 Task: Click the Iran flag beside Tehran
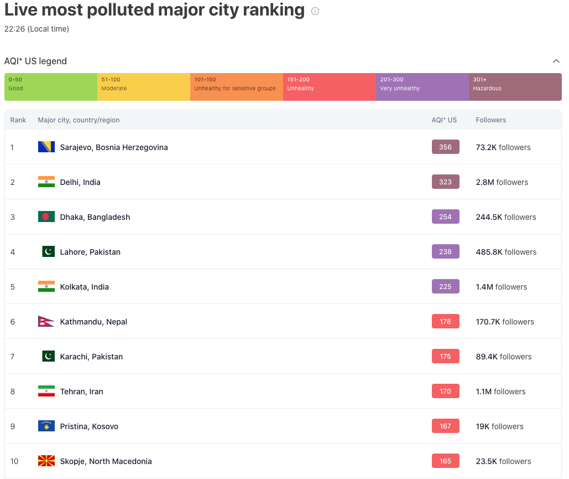(46, 391)
